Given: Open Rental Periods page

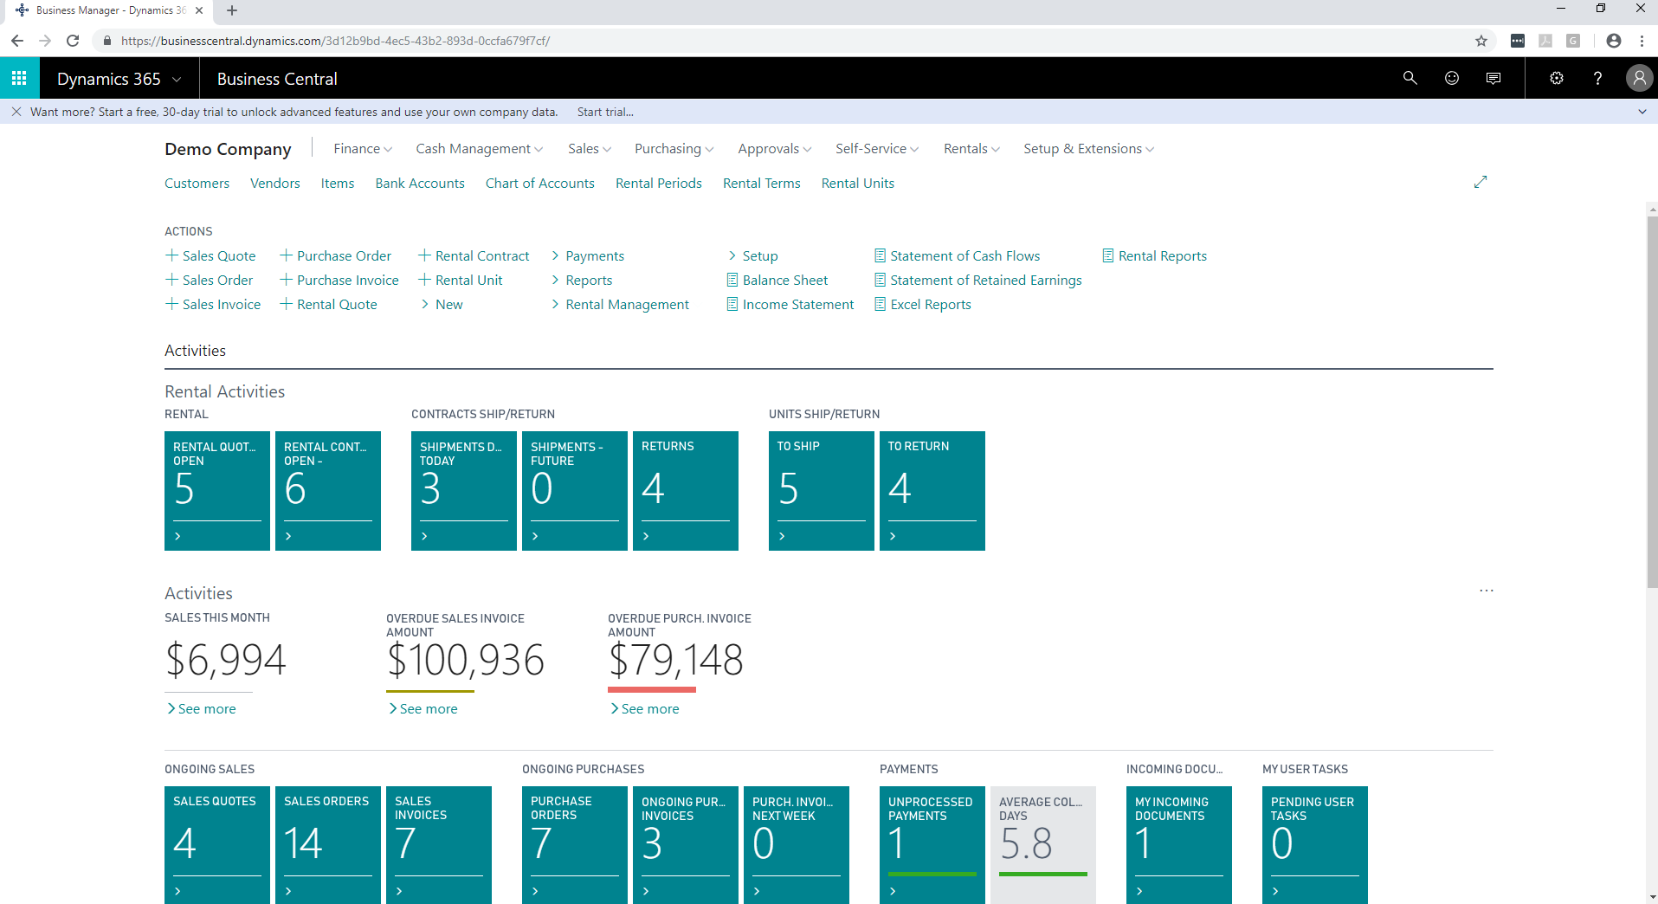Looking at the screenshot, I should [659, 183].
